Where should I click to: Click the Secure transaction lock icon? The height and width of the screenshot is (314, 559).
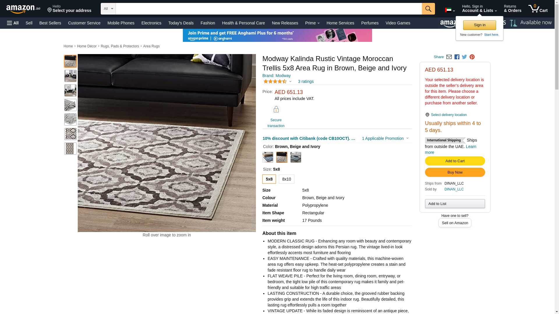coord(276,110)
